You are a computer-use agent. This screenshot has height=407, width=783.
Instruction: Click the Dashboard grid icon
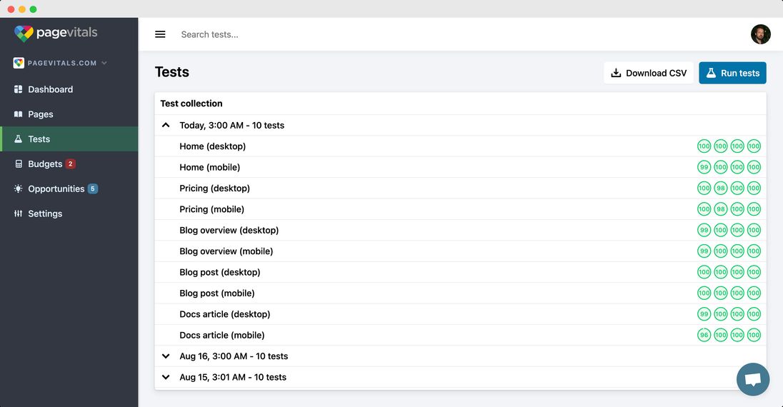19,89
